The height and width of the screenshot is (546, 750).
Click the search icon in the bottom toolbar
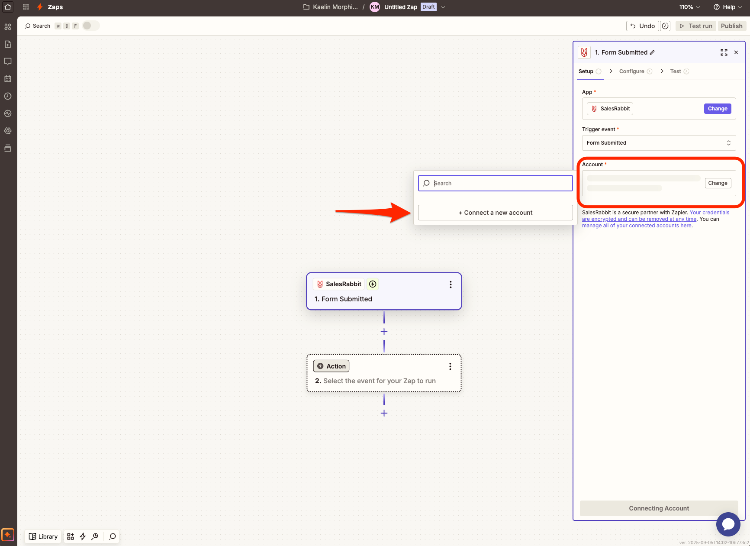point(112,536)
